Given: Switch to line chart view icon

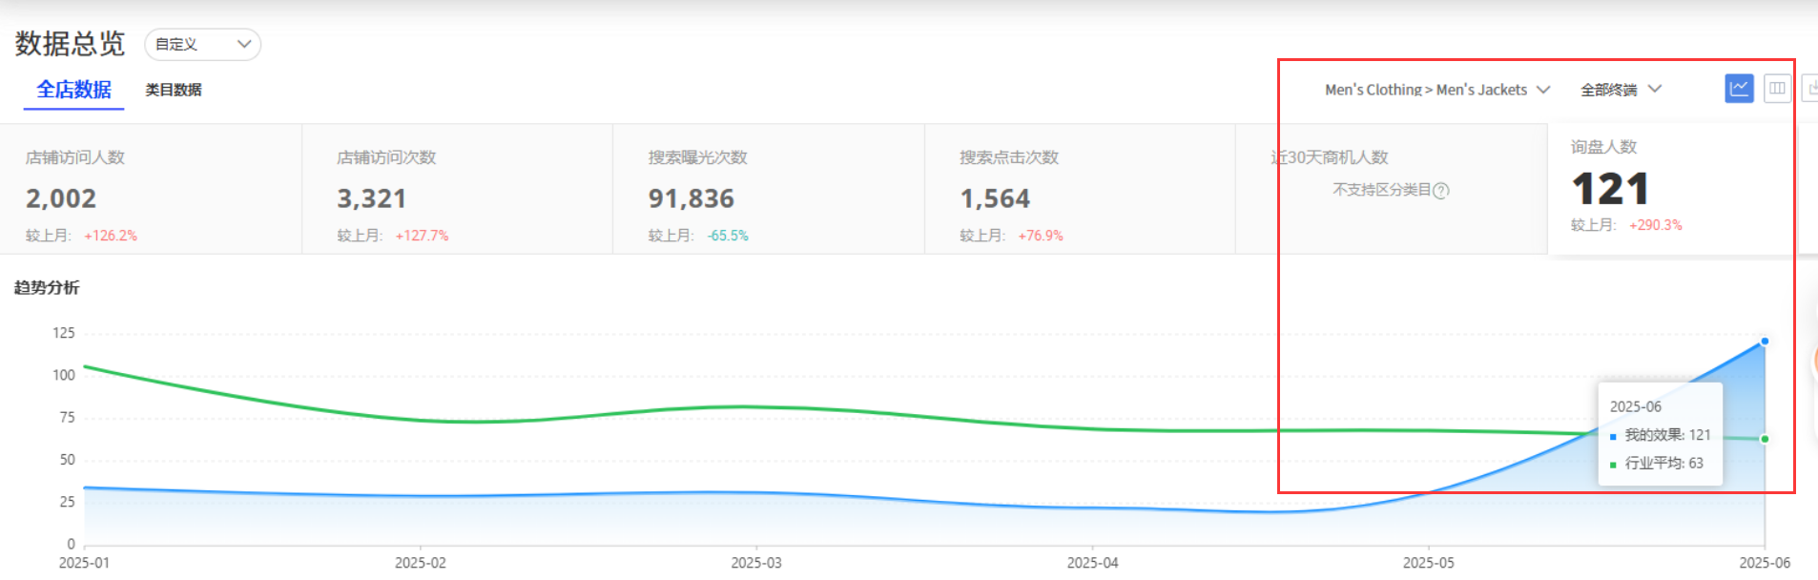Looking at the screenshot, I should click(x=1739, y=89).
